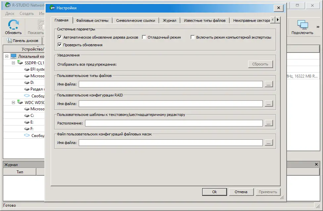
Task: Browse for Пользовательские конфигурации RAID file
Action: [x=269, y=104]
